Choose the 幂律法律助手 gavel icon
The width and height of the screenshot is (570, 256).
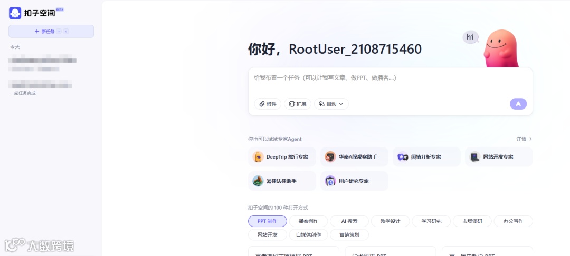(258, 181)
